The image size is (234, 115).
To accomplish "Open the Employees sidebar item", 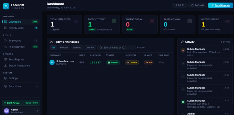I will (x=21, y=41).
